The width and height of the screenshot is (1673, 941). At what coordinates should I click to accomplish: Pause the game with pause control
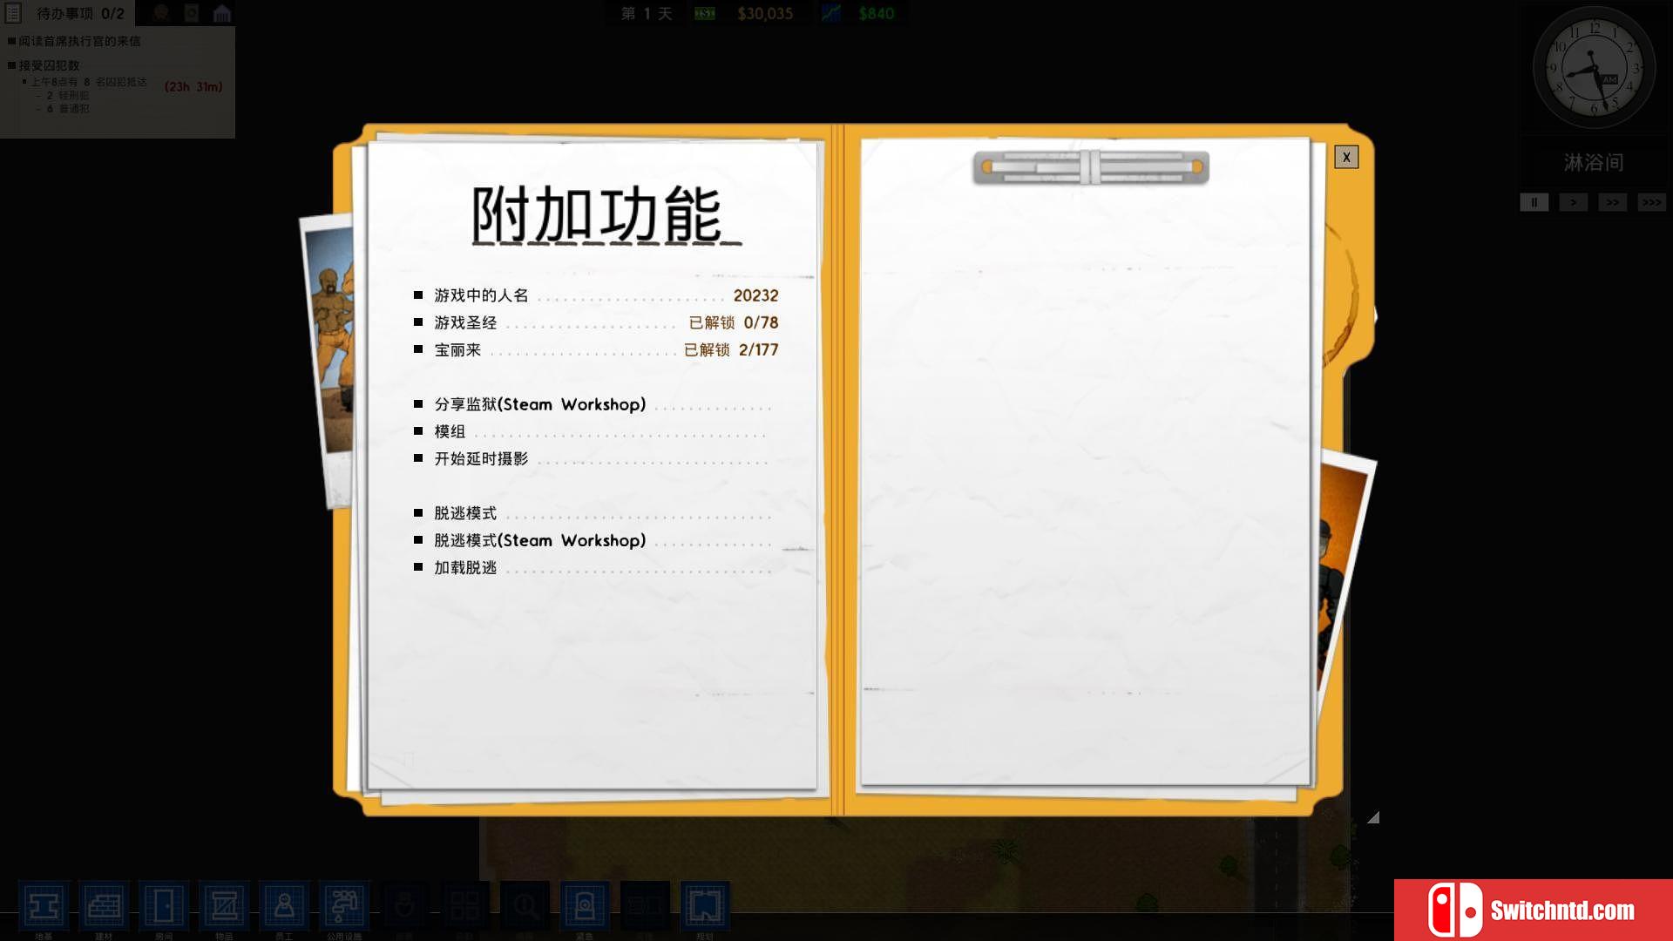coord(1534,202)
